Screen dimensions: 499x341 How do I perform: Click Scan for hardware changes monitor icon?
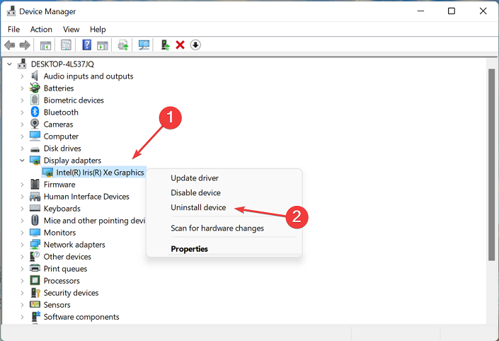click(x=144, y=45)
